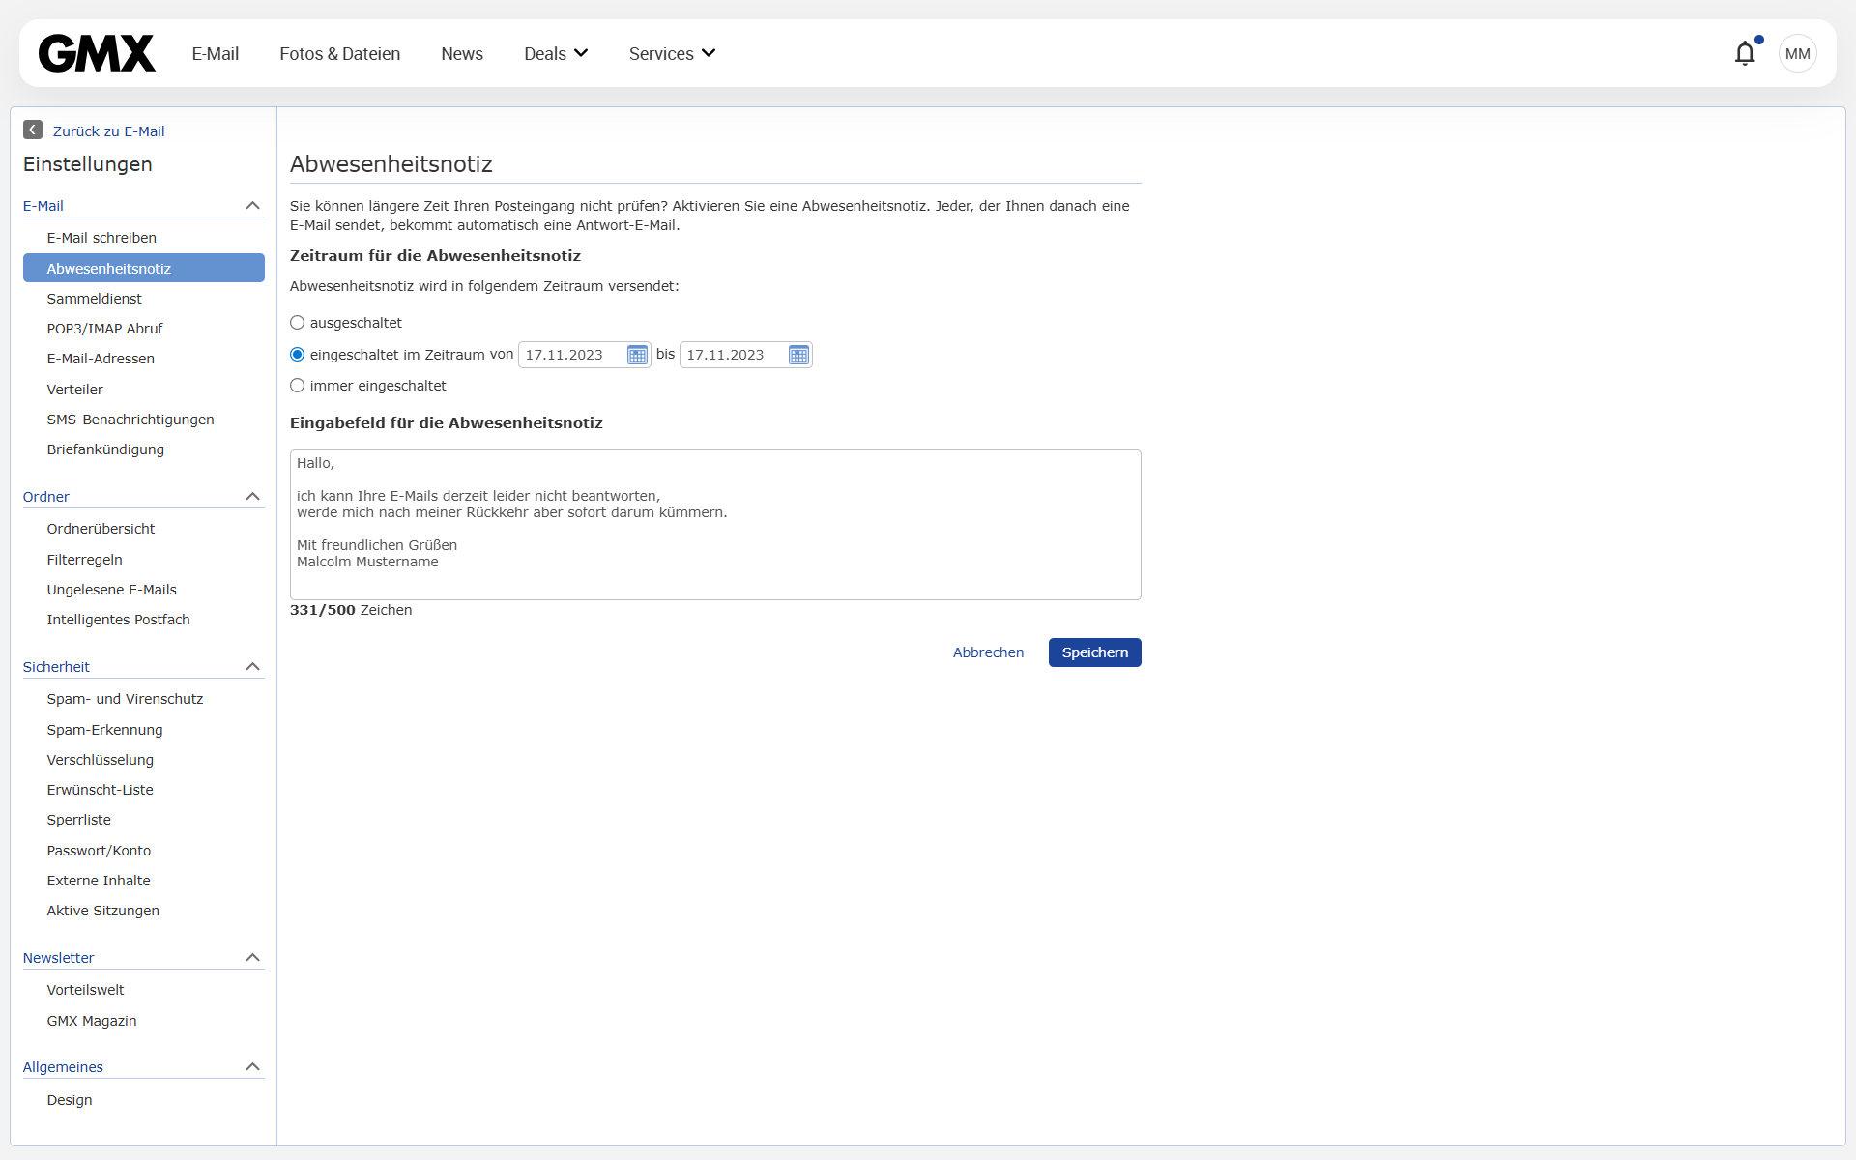Viewport: 1856px width, 1160px height.
Task: Collapse the Newsletter section
Action: (252, 957)
